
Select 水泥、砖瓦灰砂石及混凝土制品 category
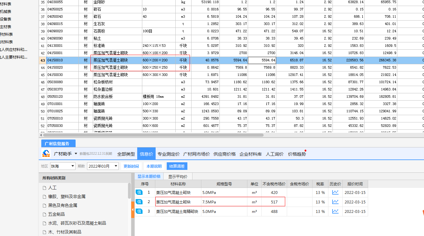[77, 223]
